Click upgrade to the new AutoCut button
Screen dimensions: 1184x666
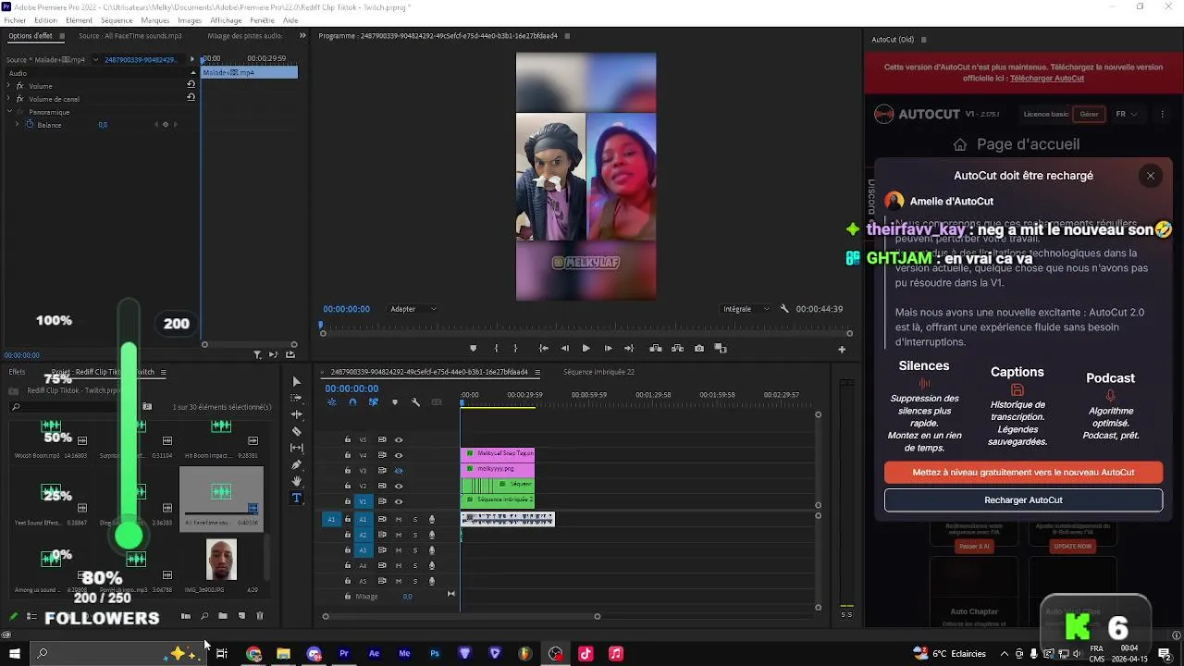1023,472
